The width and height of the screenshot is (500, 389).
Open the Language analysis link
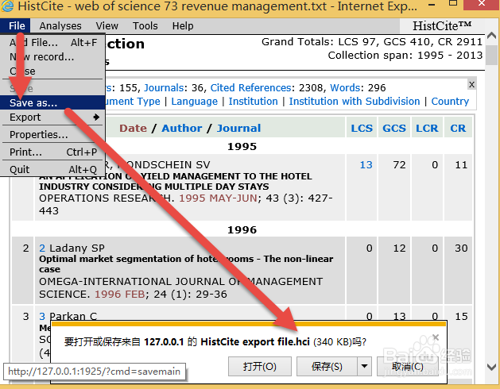pos(194,102)
